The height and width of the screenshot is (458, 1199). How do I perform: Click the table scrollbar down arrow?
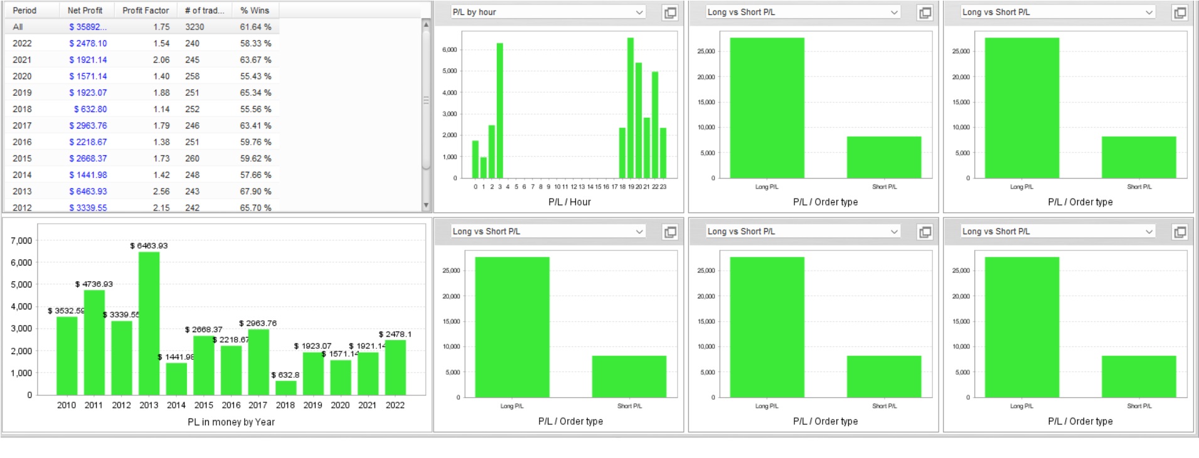click(x=426, y=206)
